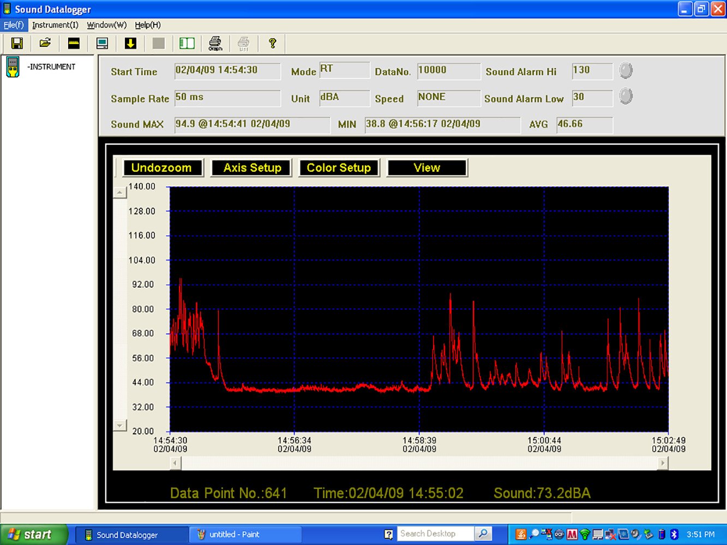
Task: Download data with the yellow arrow icon
Action: 130,44
